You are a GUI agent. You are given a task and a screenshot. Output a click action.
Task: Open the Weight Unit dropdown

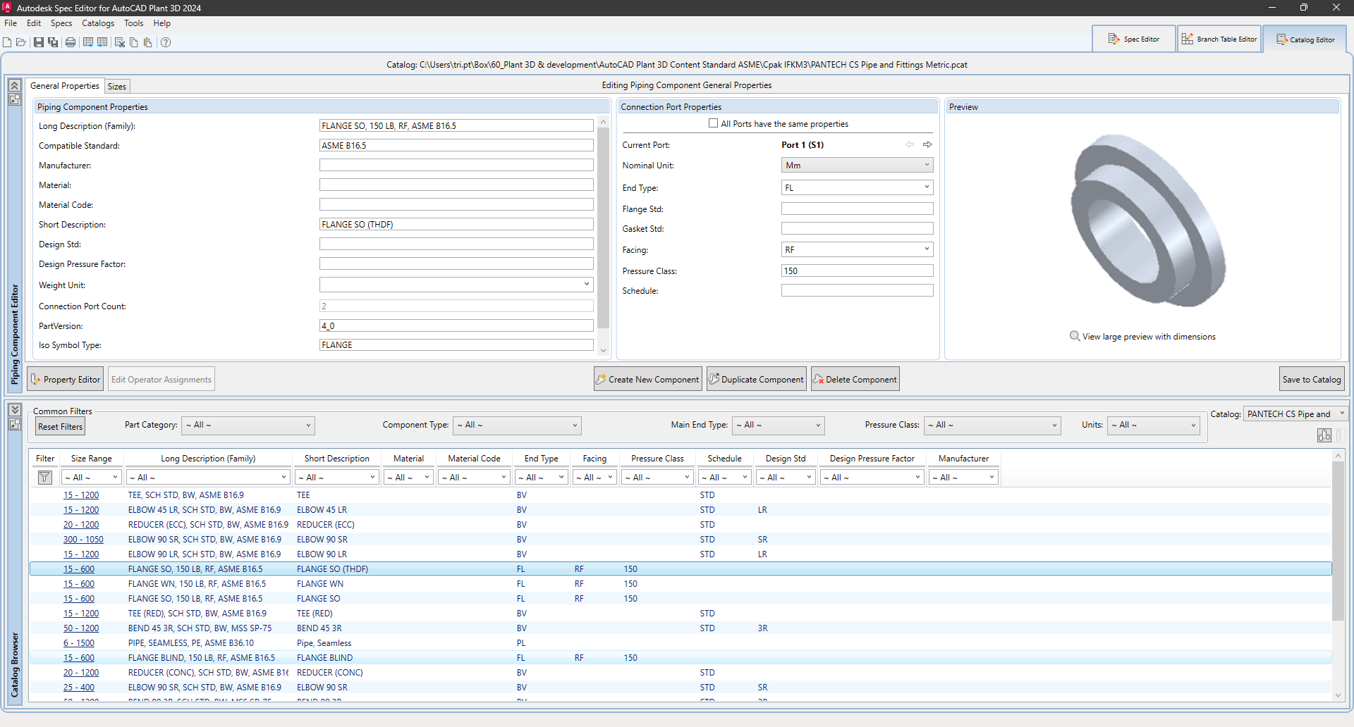(586, 285)
